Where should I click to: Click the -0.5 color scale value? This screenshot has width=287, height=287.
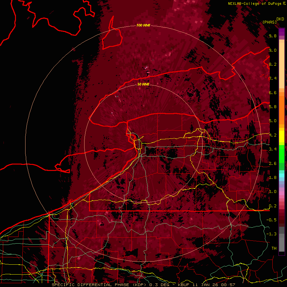[x=271, y=220]
